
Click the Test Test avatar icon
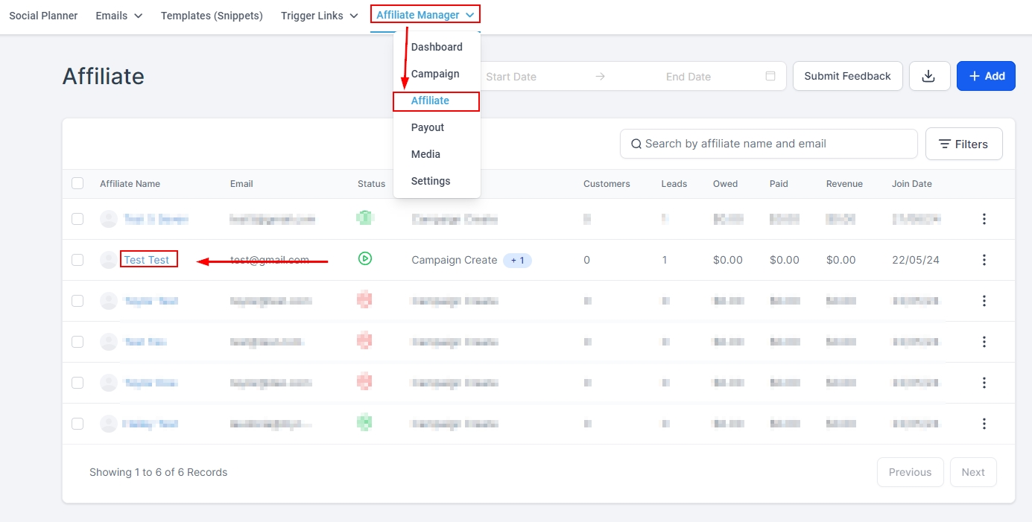(x=109, y=260)
